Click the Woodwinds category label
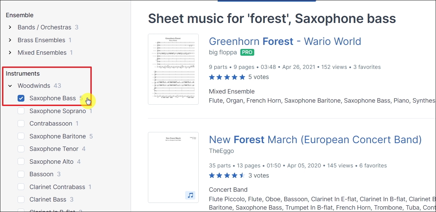The width and height of the screenshot is (436, 212). point(34,86)
